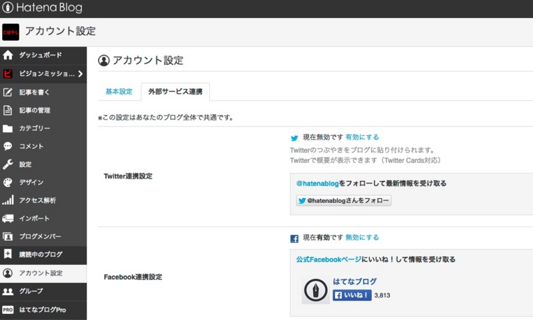Open ブログメンバー sidebar label
This screenshot has width=533, height=320.
pyautogui.click(x=40, y=236)
